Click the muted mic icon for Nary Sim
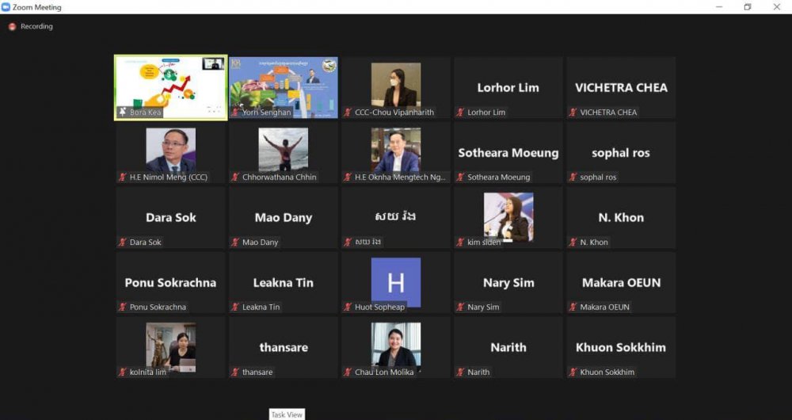 click(x=461, y=307)
